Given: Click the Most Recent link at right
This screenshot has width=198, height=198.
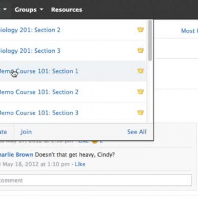Looking at the screenshot, I should 190,31.
